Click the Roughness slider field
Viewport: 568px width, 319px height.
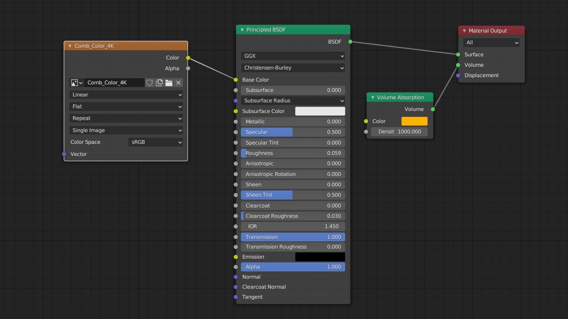[293, 153]
